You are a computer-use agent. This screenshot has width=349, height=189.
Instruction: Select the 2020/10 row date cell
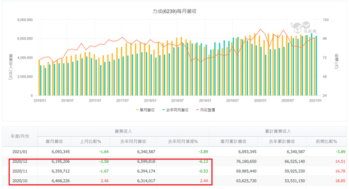pos(20,181)
